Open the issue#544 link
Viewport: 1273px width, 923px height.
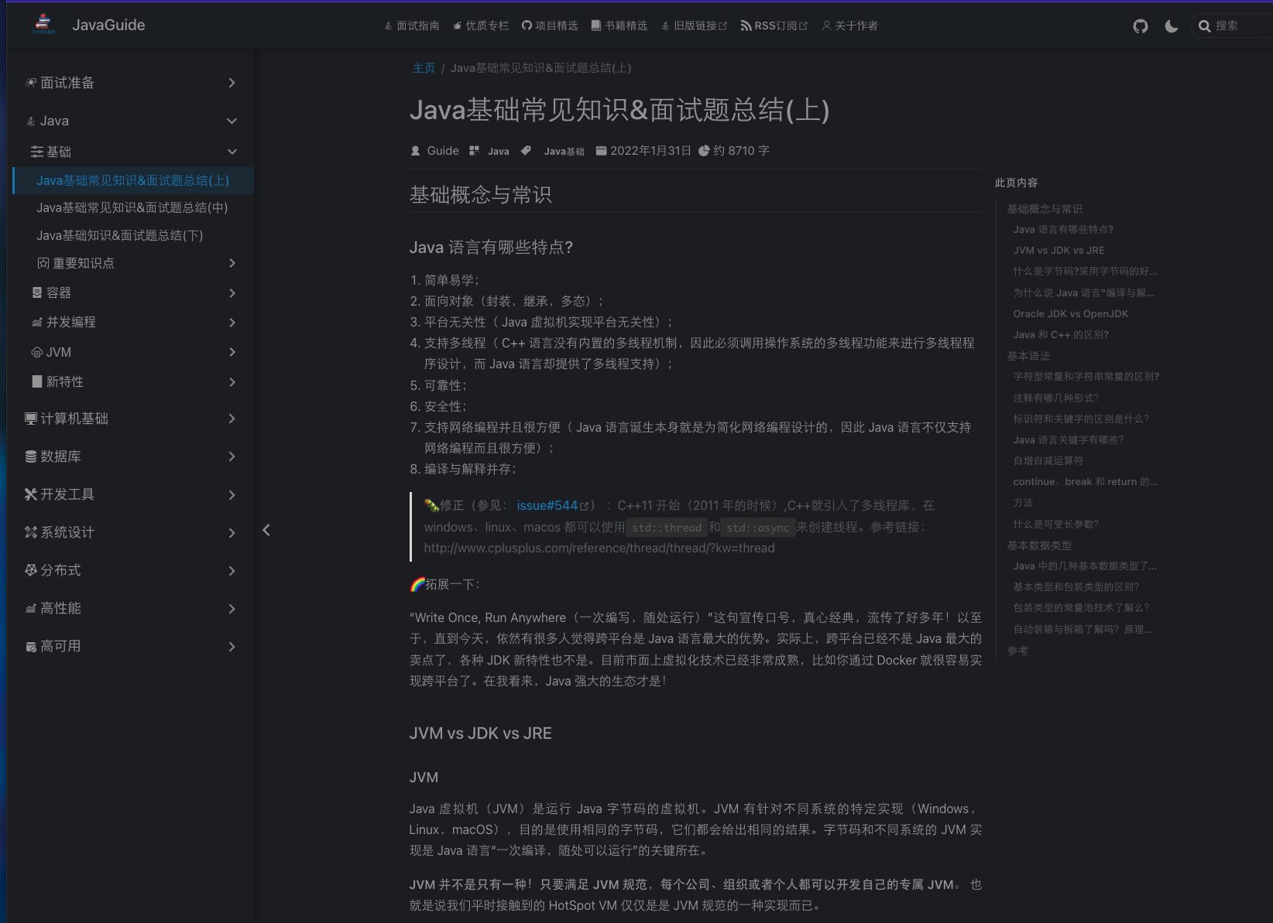point(548,504)
